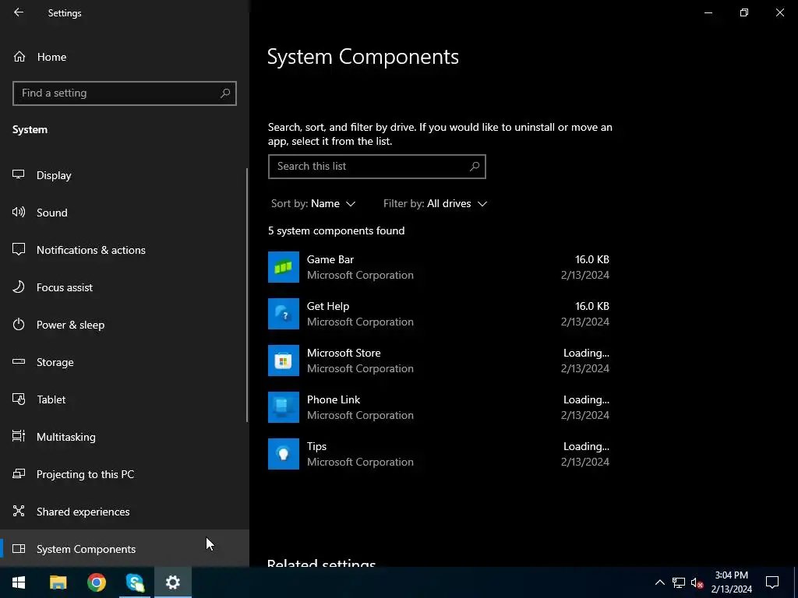Screen dimensions: 798x598
Task: Click the Microsoft Store app icon
Action: click(284, 361)
